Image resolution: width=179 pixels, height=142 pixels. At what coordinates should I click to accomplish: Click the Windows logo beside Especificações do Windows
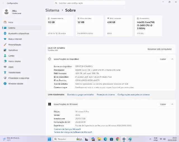point(50,104)
